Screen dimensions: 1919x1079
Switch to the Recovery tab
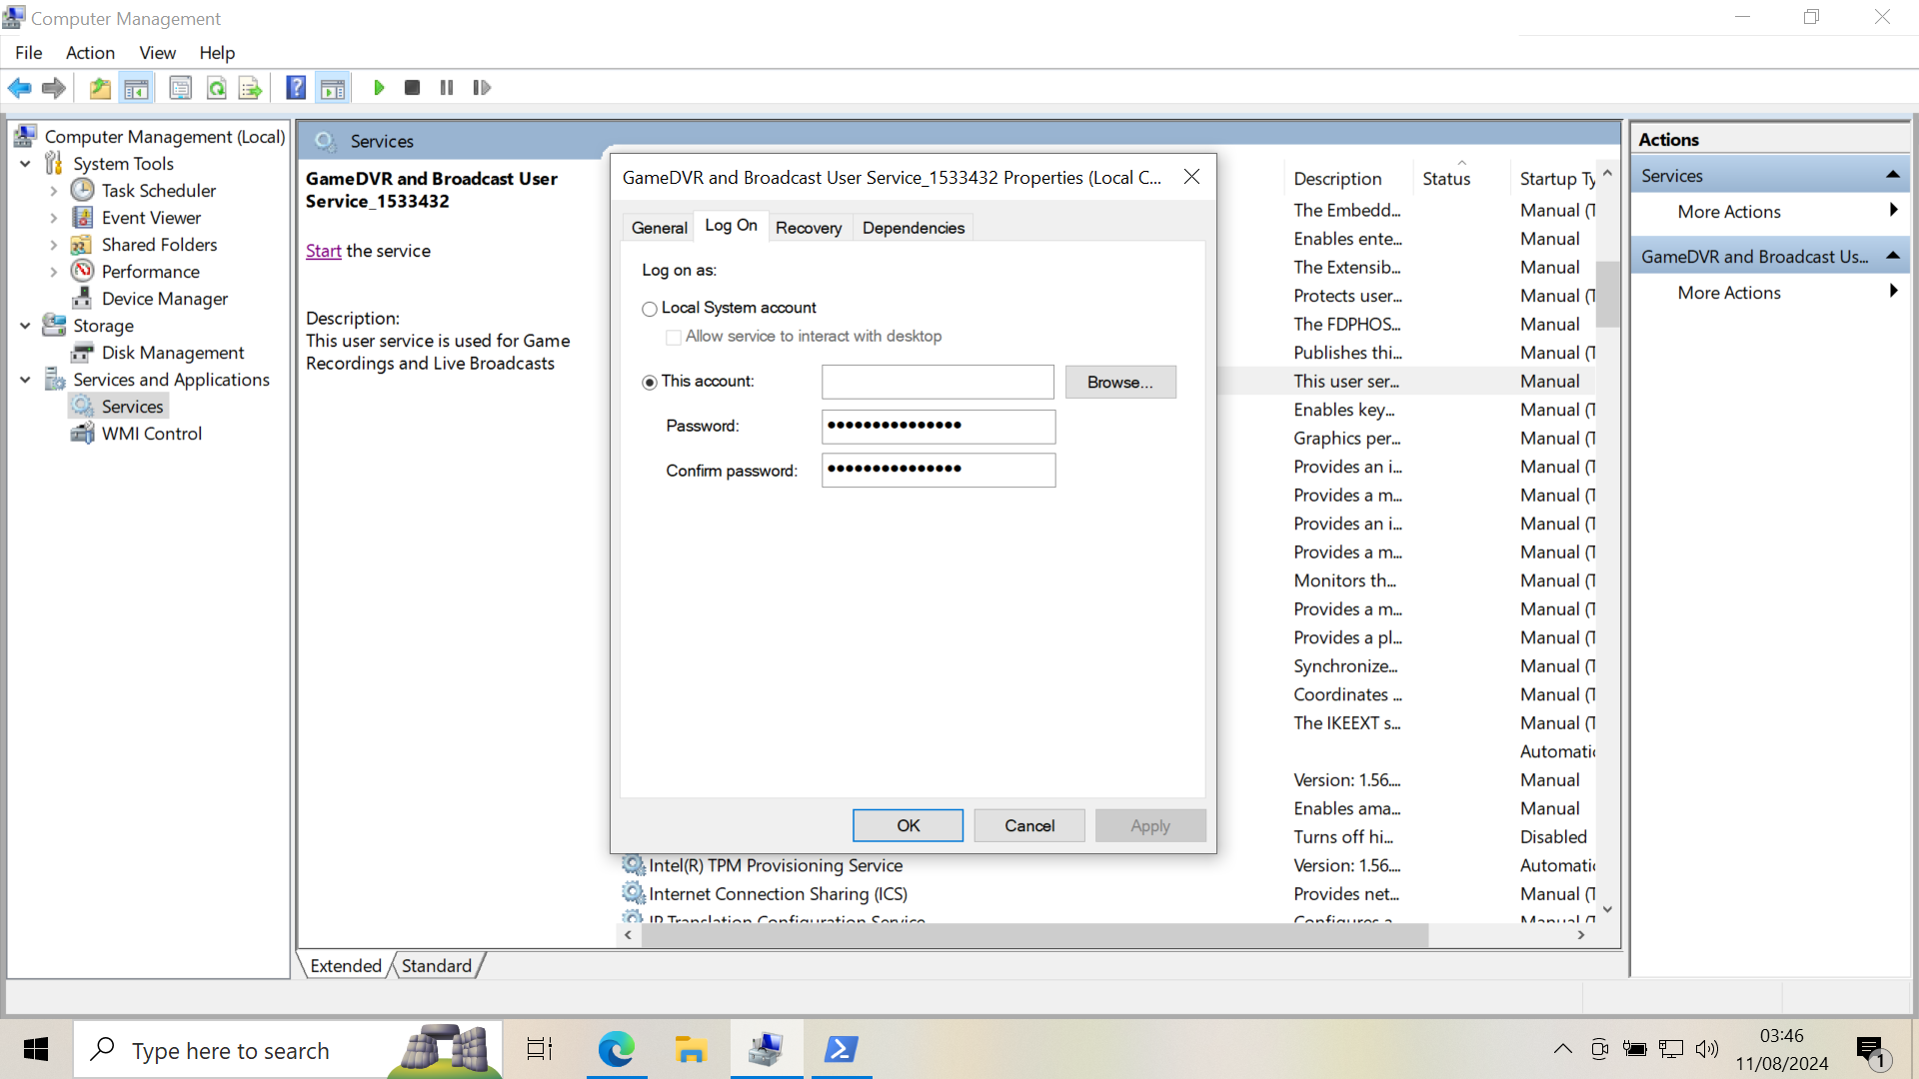click(808, 228)
